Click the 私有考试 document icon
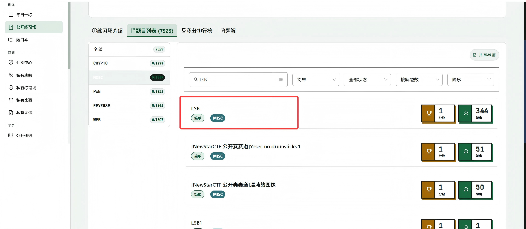Viewport: 526px width, 229px height. click(11, 113)
